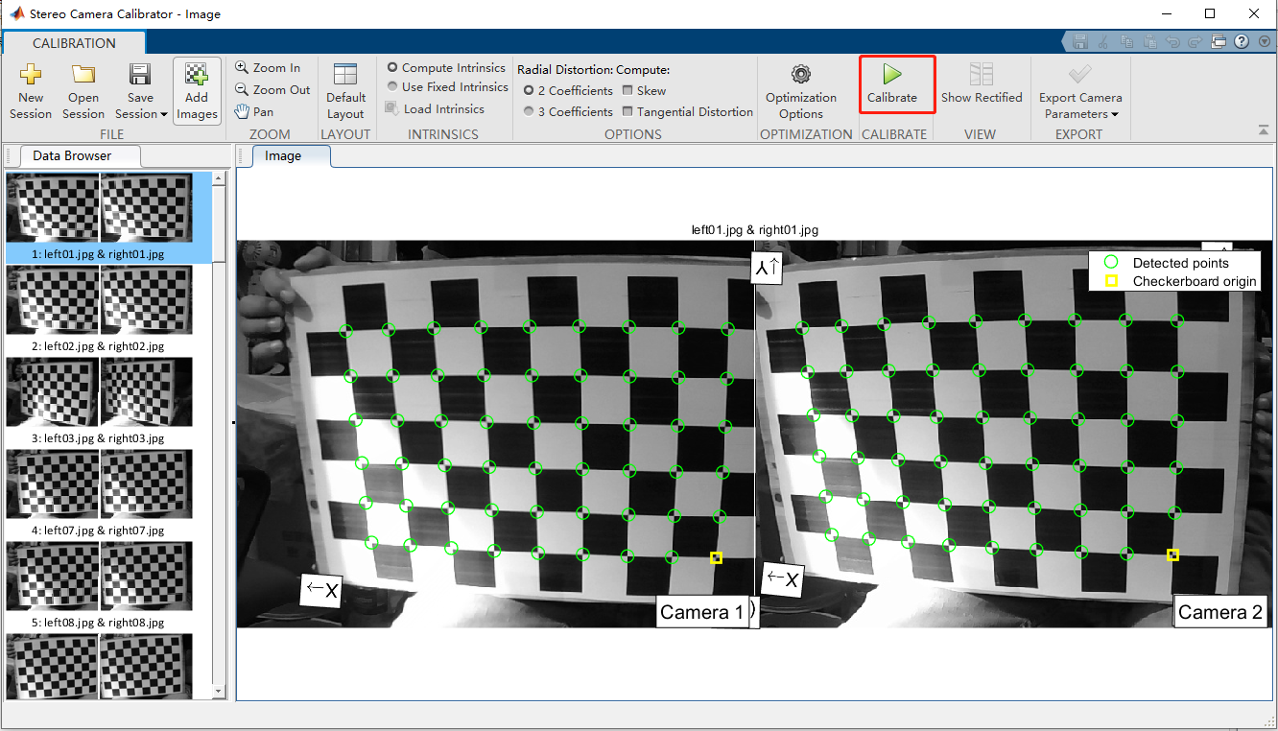Collapse the toolstrip ribbon
The image size is (1278, 731).
1263,130
